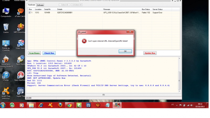Click the red error icon in dialog
This screenshot has height=118, width=210.
click(x=84, y=41)
